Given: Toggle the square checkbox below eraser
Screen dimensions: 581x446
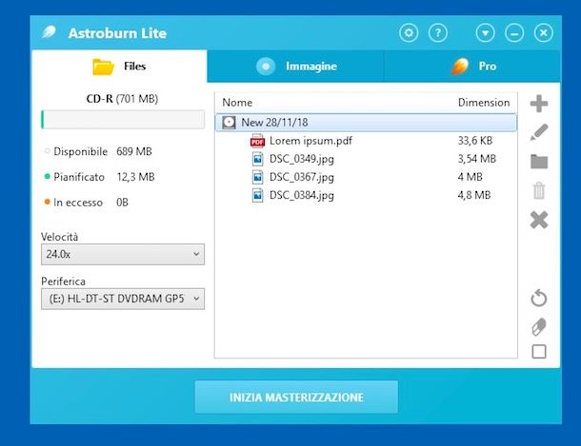Looking at the screenshot, I should (x=539, y=352).
